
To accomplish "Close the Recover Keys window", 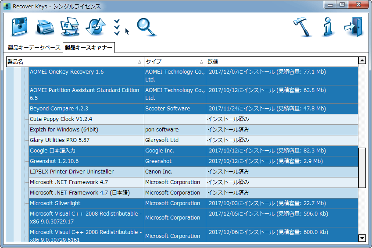I will tap(358, 4).
